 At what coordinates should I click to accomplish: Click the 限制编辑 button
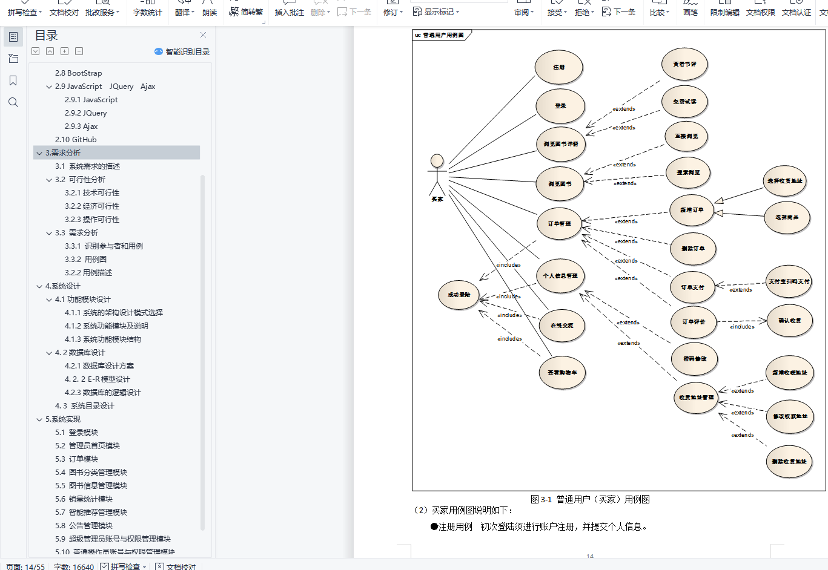[725, 12]
